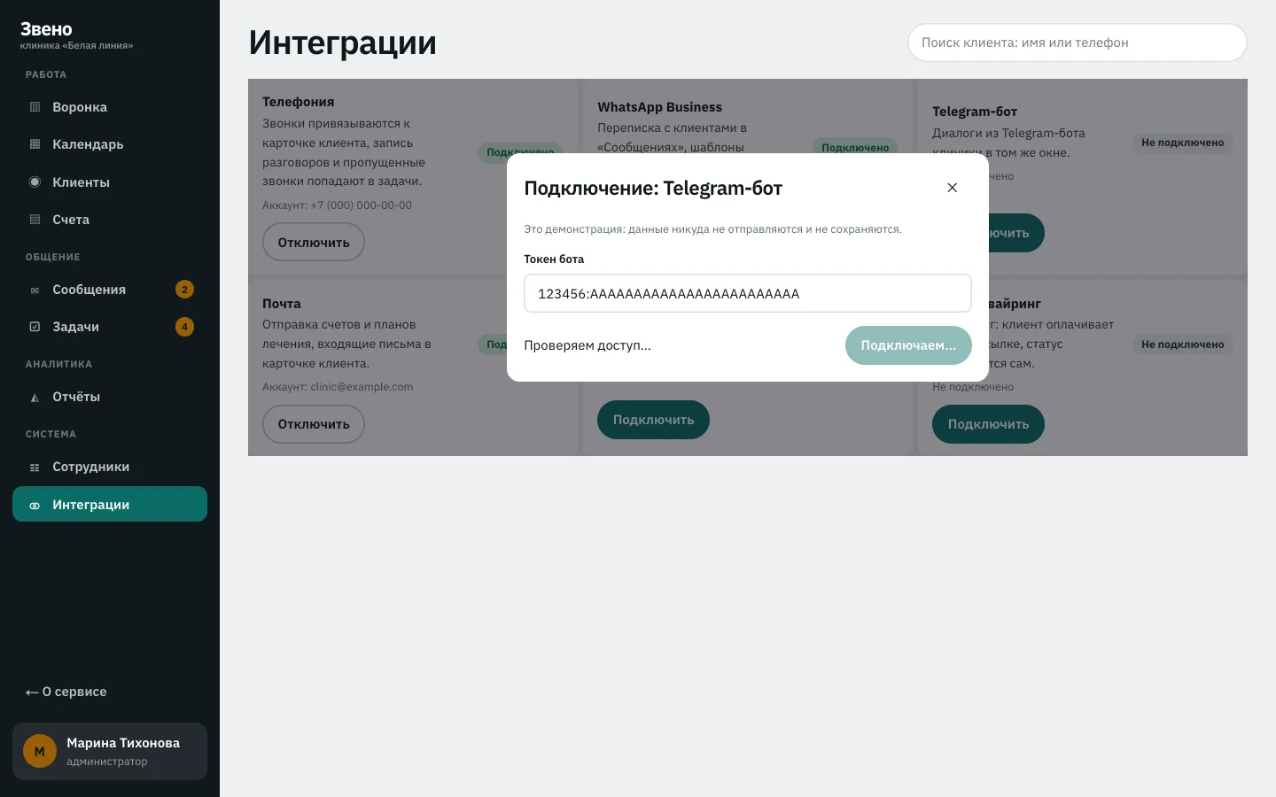
Task: Open the Воронка funnel icon in sidebar
Action: tap(35, 107)
